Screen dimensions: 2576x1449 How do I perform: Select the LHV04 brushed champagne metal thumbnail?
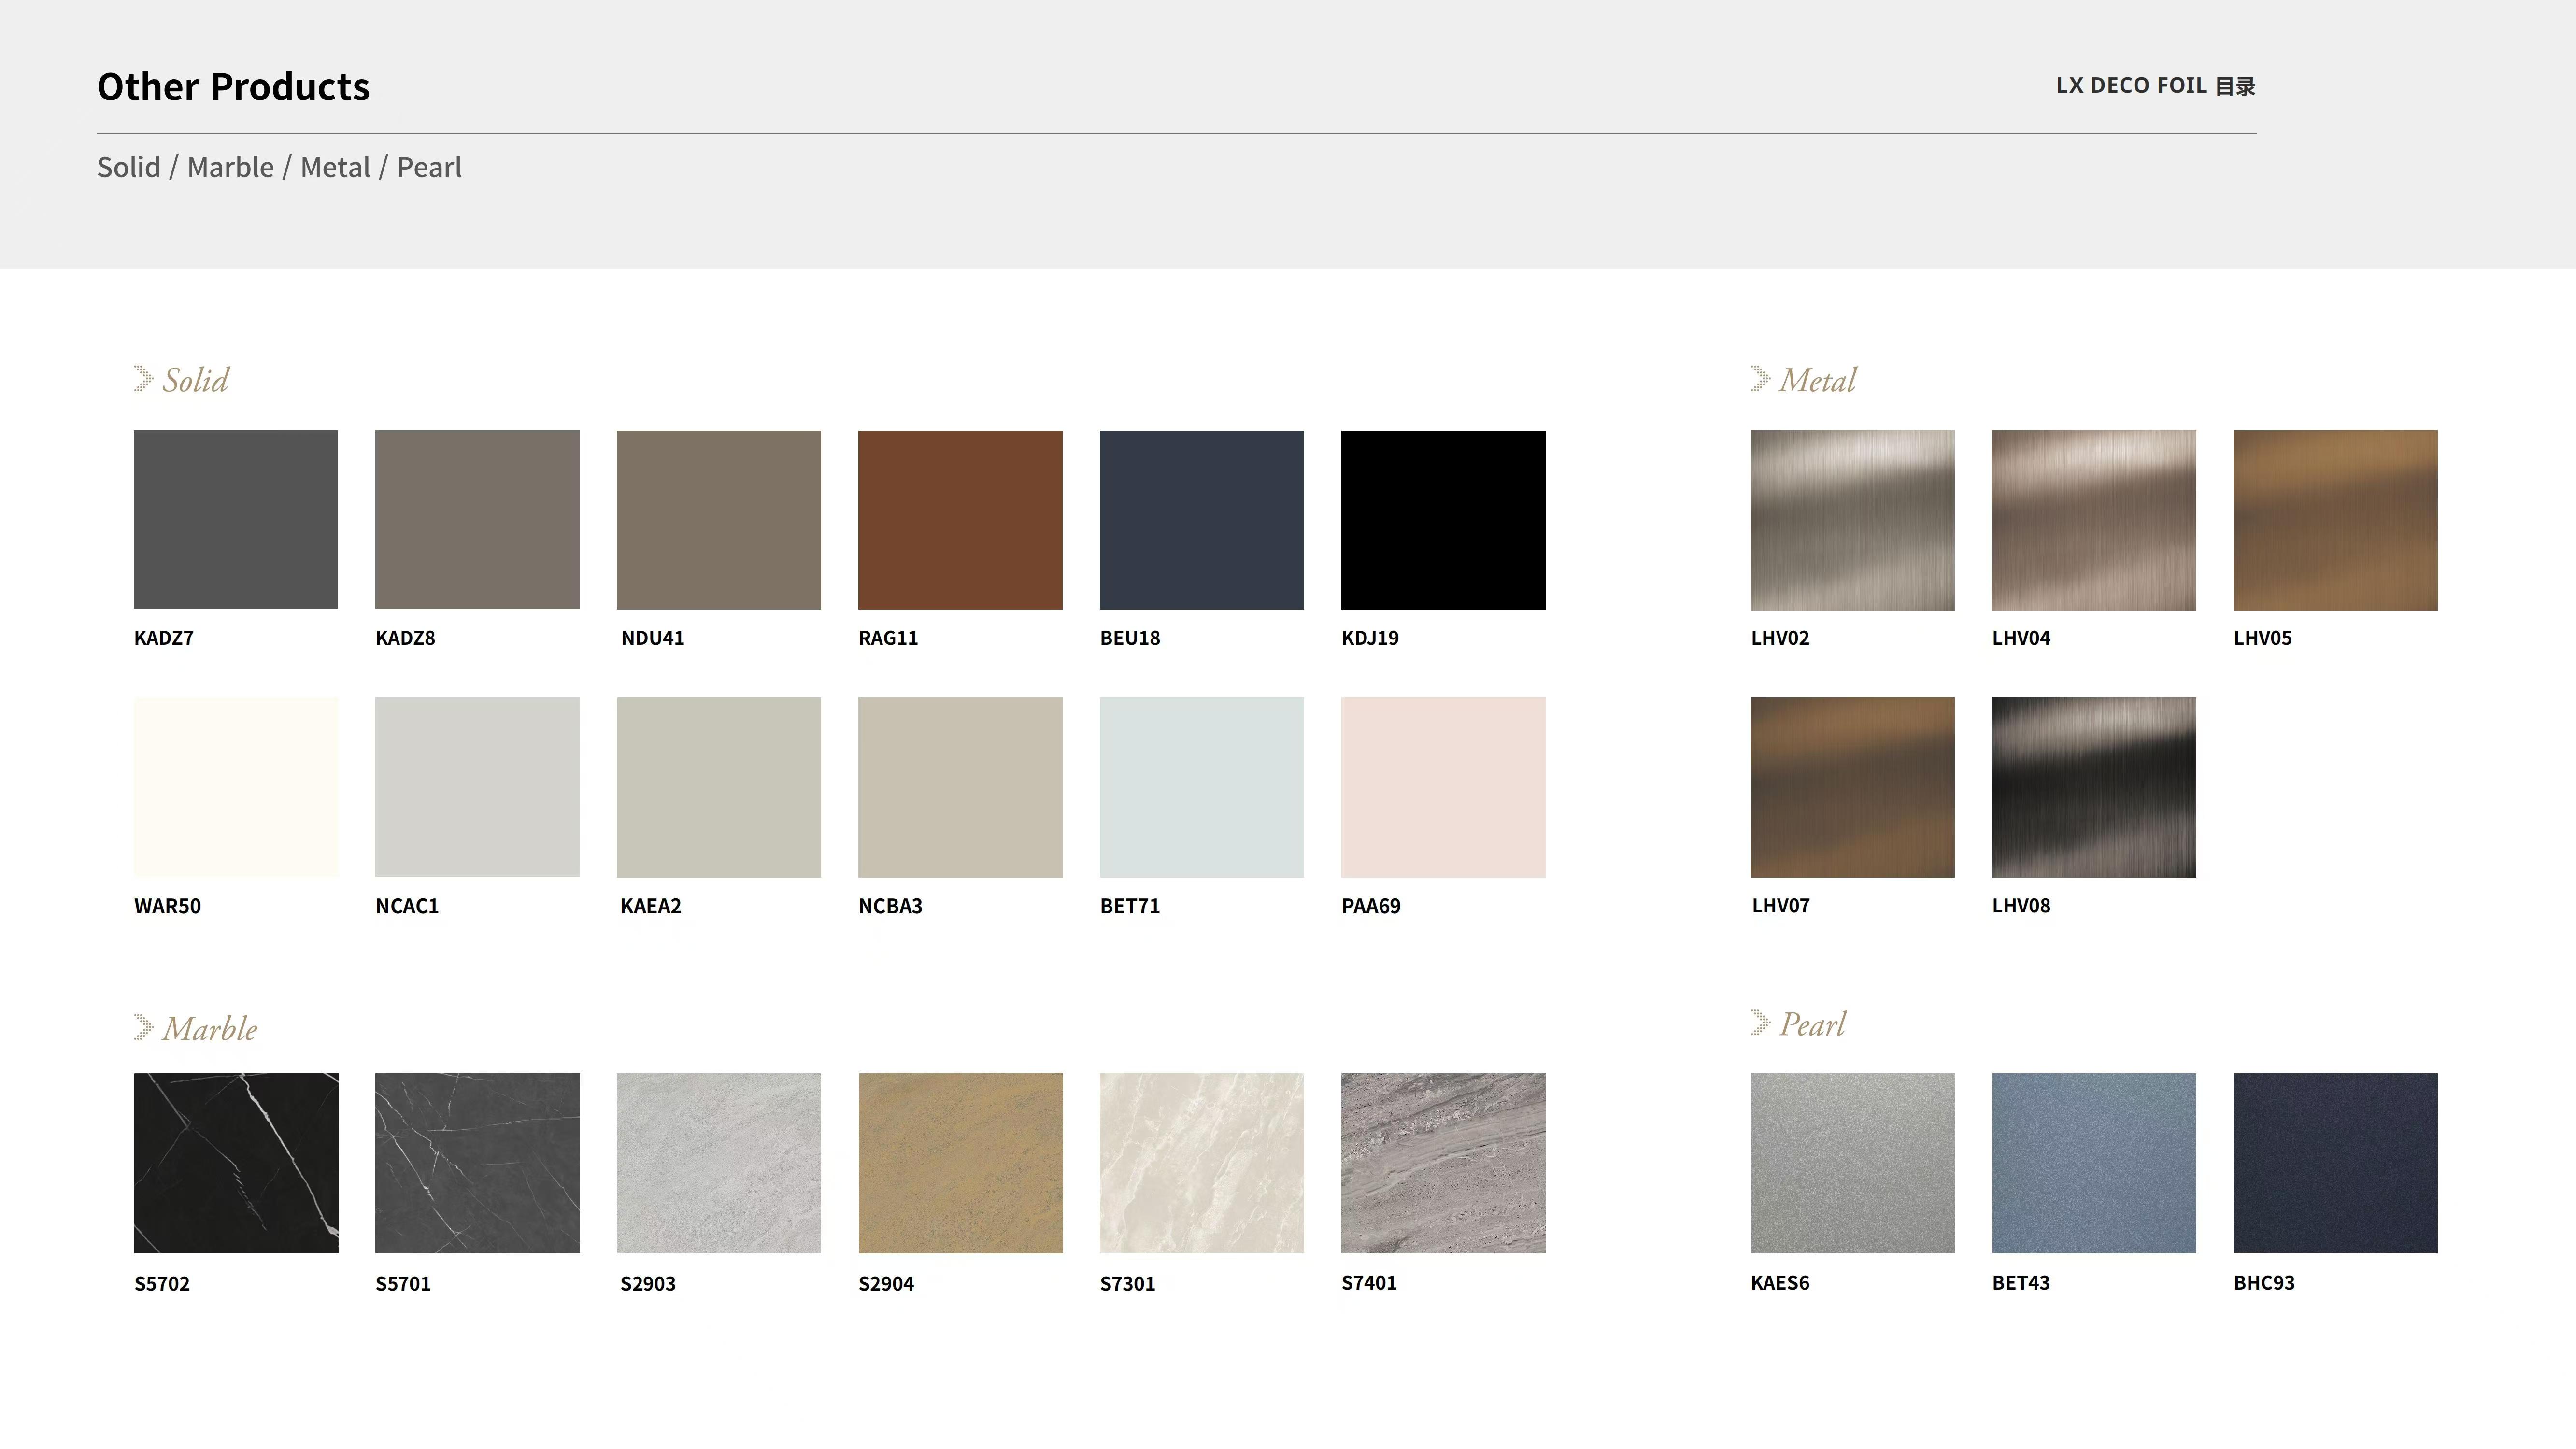click(2094, 520)
